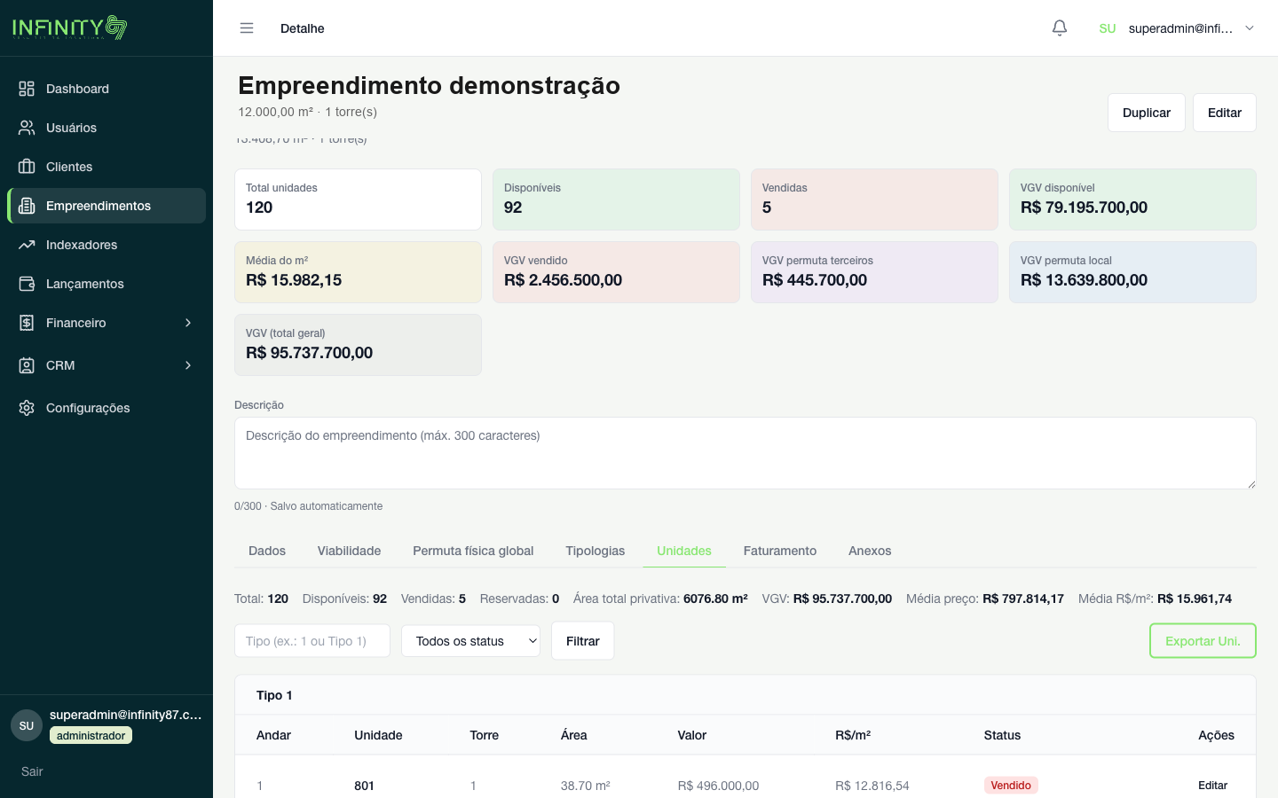This screenshot has height=798, width=1278.
Task: Click the VGV disponível card
Action: tap(1132, 199)
